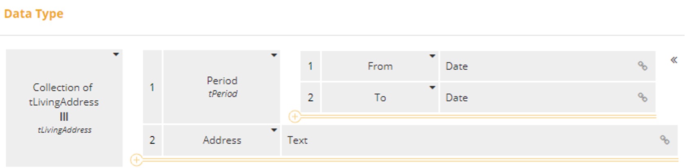Click the Date type of the To field

[x=457, y=98]
